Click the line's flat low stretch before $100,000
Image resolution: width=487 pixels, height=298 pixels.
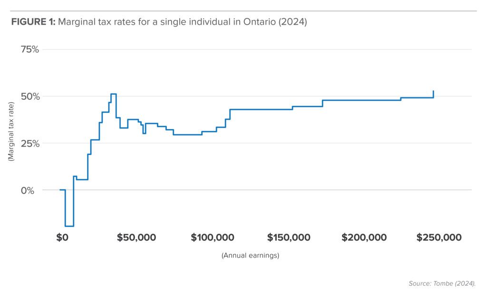(x=187, y=135)
